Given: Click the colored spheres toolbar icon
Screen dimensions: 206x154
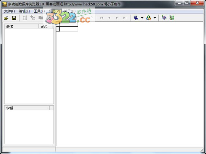Looking at the screenshot, I should tap(148, 17).
